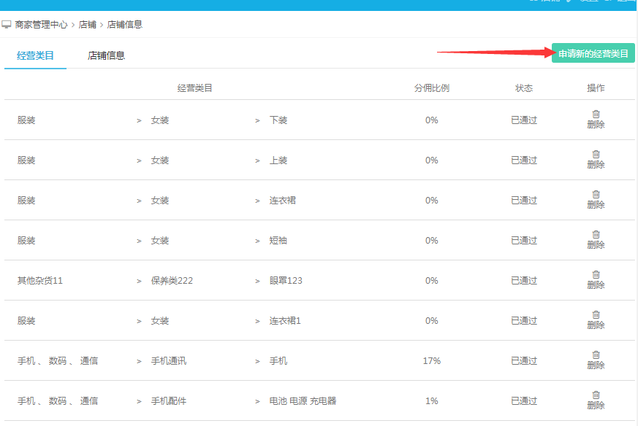Click 已通过 status in 其他杂货11 row
Viewport: 638px width, 426px height.
coord(523,281)
